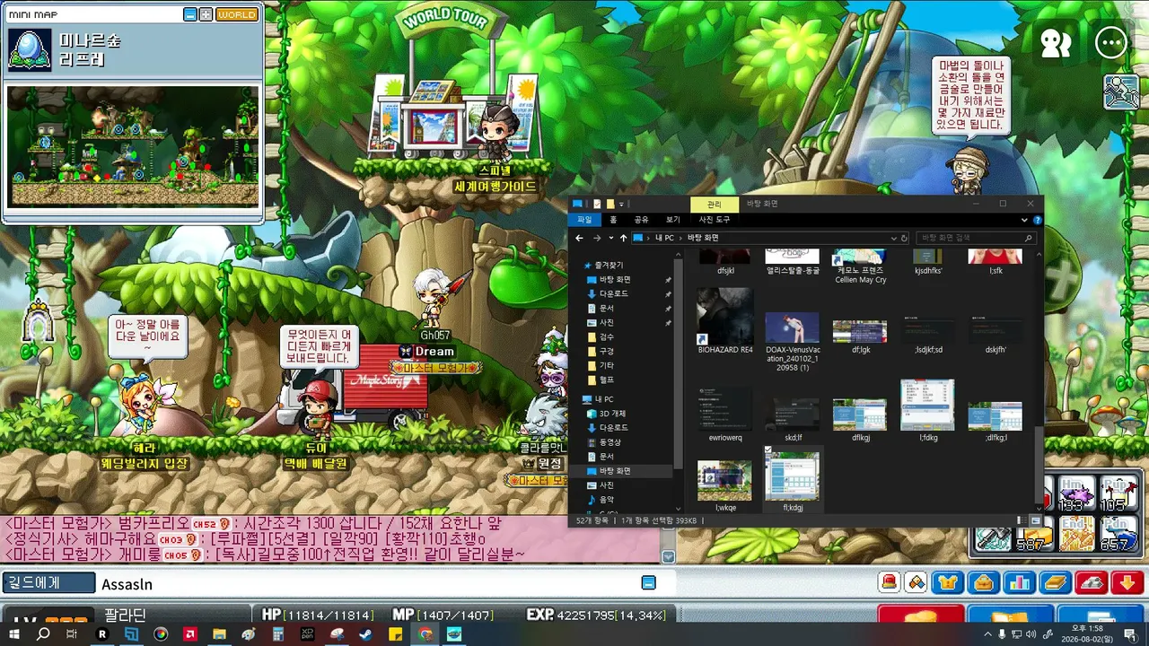This screenshot has width=1149, height=646.
Task: Focus the chat input field containing Assasln
Action: (x=368, y=584)
